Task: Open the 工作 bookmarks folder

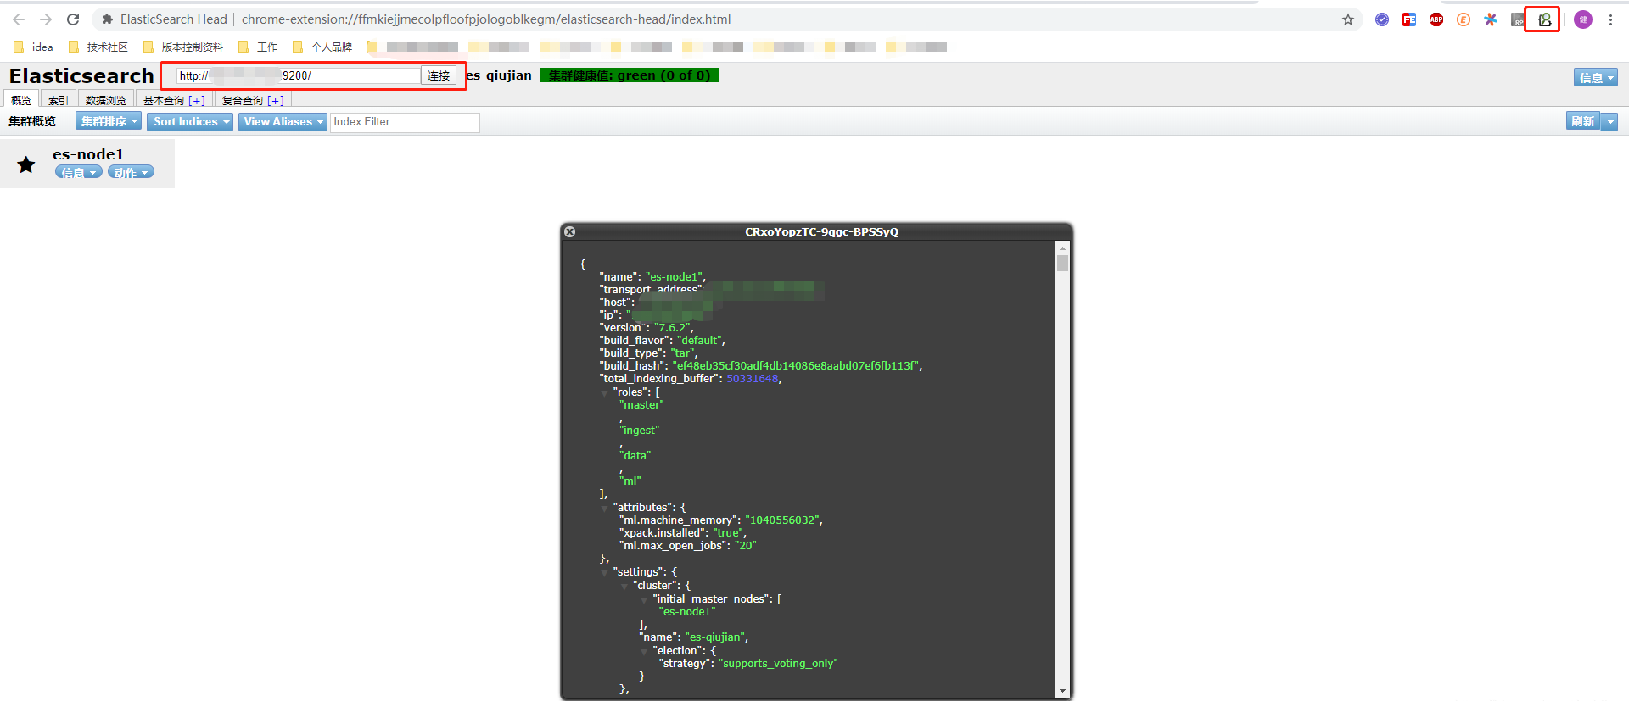Action: pos(258,47)
